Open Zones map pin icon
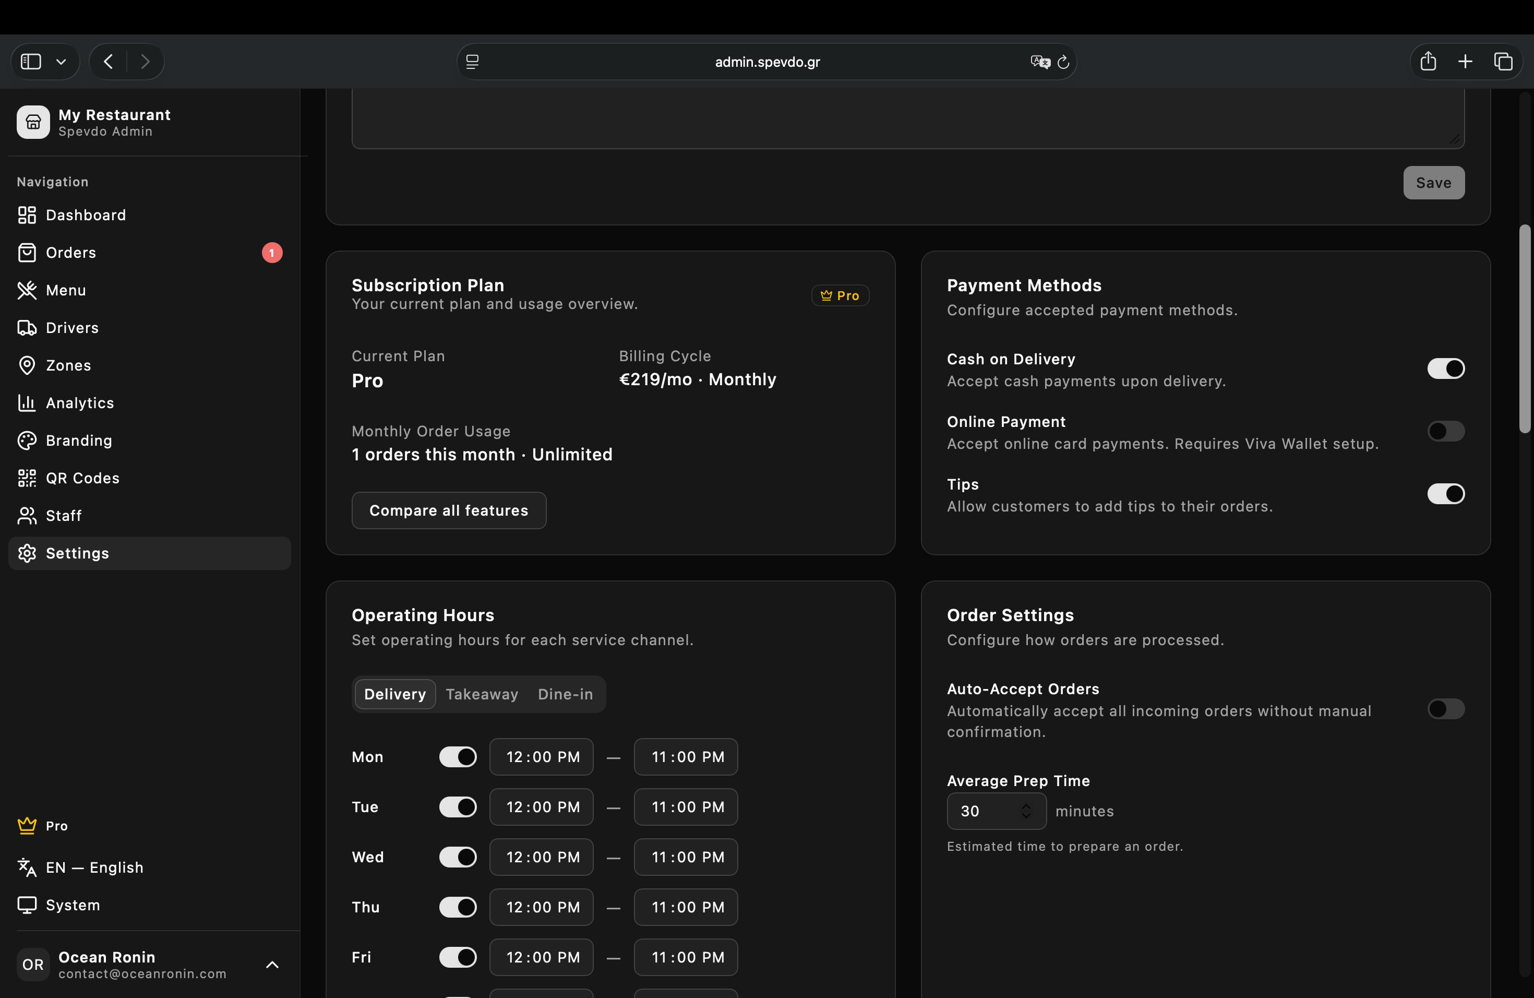Viewport: 1534px width, 998px height. (27, 365)
